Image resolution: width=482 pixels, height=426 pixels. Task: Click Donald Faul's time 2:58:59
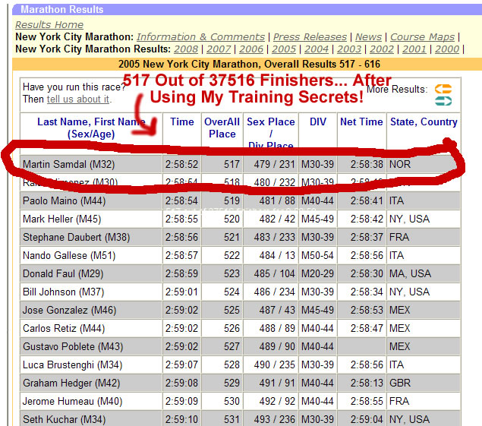tap(181, 273)
